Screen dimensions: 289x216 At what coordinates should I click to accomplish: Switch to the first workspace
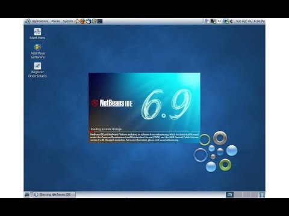point(230,194)
